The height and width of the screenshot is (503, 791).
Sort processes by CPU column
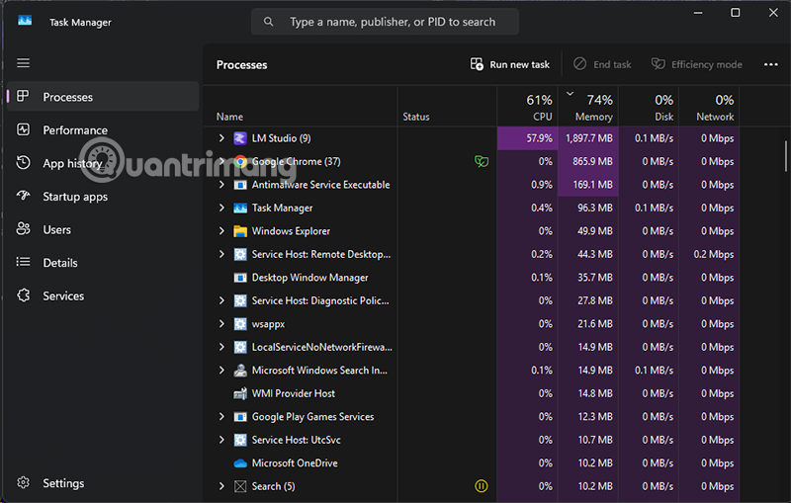[x=528, y=107]
